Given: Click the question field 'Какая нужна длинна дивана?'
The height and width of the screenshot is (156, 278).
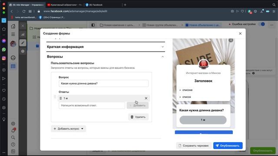Looking at the screenshot, I should tap(103, 83).
